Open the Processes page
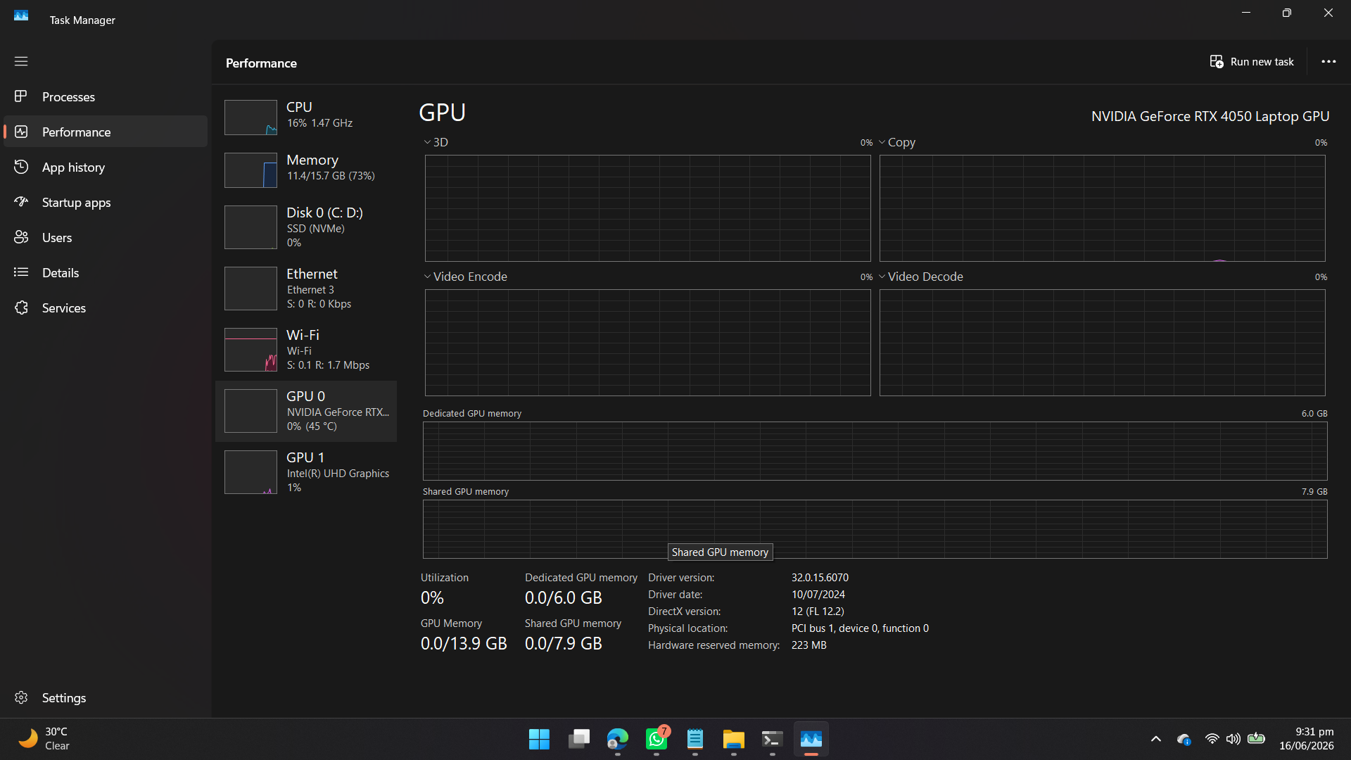 pyautogui.click(x=106, y=96)
